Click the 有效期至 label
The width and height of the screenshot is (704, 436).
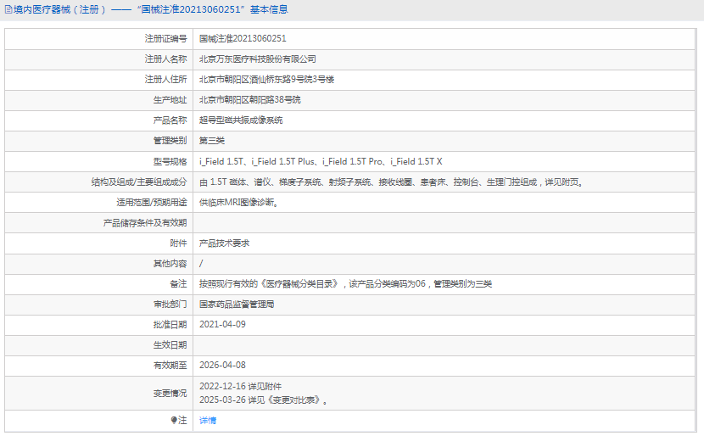point(170,365)
